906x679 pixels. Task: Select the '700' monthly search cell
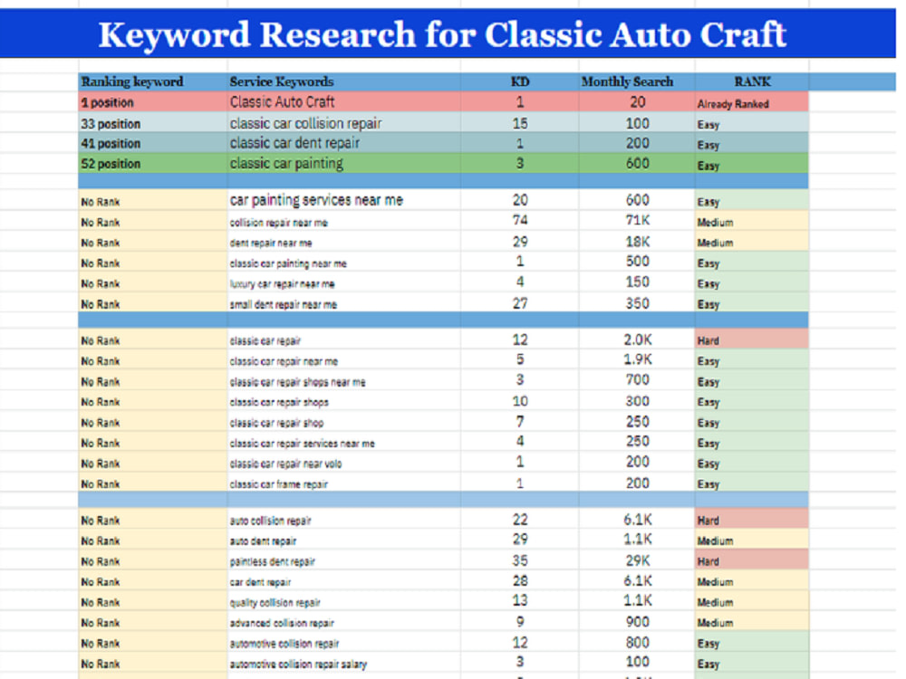coord(637,380)
